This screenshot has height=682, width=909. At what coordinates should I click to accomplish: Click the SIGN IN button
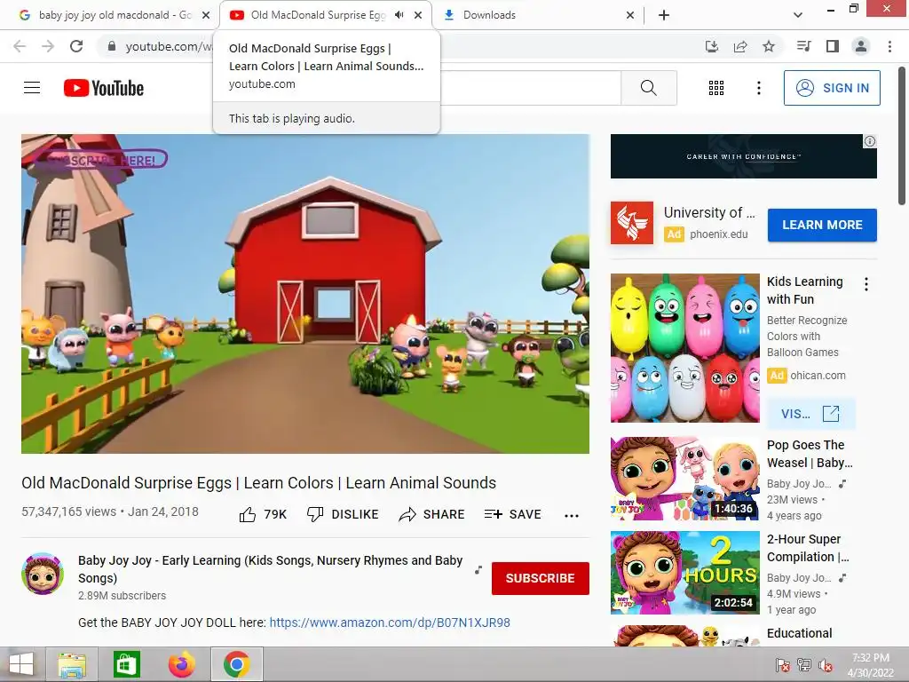(x=832, y=88)
